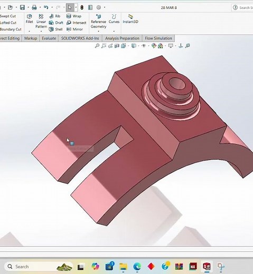Click the Boundary Cut button
Image resolution: width=253 pixels, height=274 pixels.
[x=11, y=29]
